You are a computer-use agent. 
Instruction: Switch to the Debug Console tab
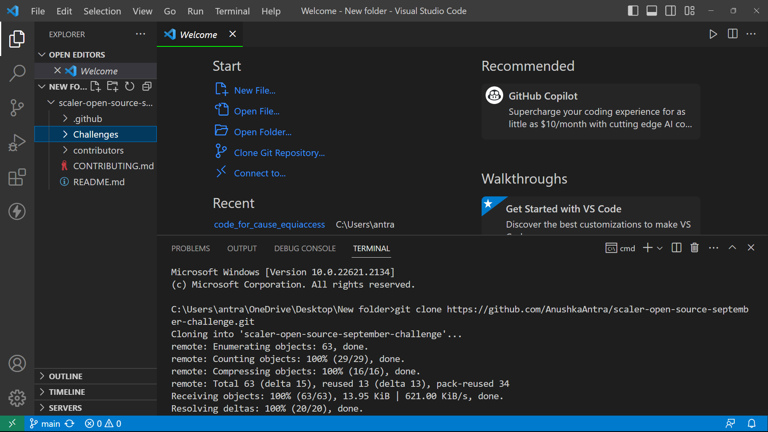[x=305, y=248]
